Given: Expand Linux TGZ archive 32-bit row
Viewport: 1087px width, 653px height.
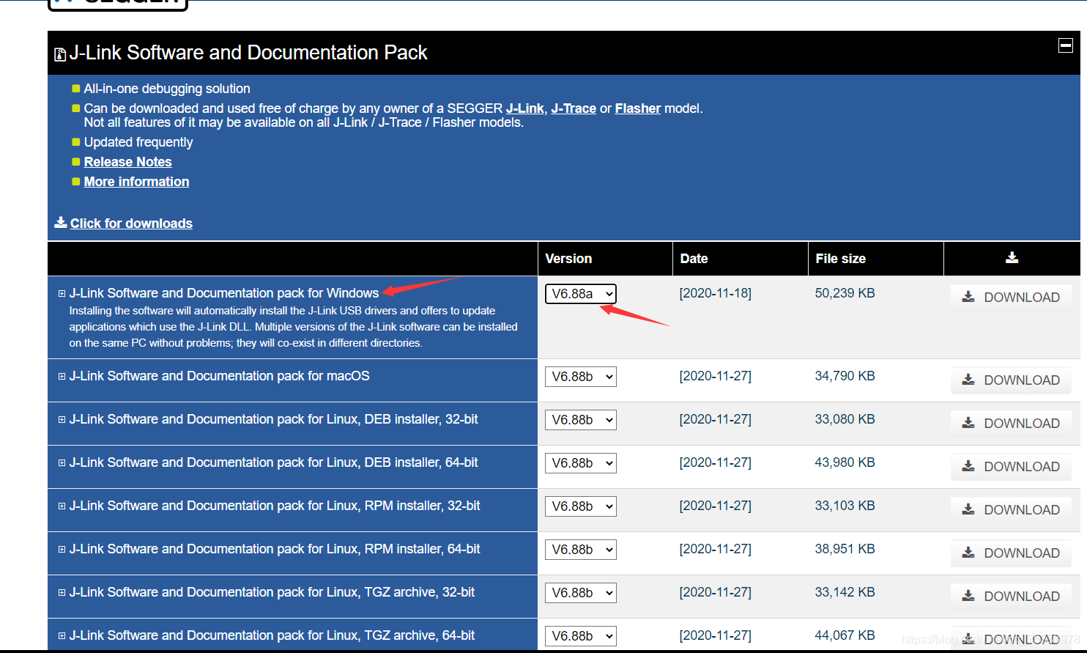Looking at the screenshot, I should [62, 592].
